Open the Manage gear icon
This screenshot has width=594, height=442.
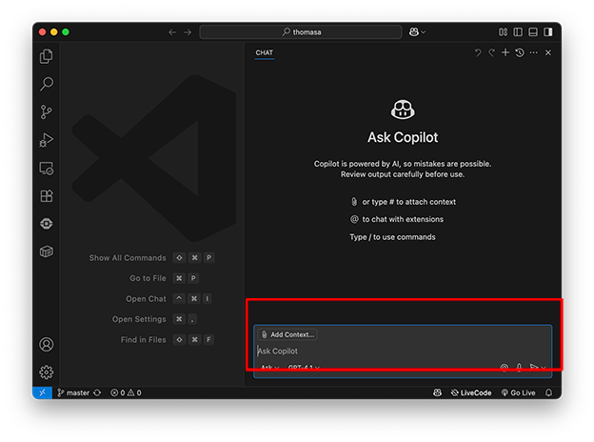click(47, 372)
